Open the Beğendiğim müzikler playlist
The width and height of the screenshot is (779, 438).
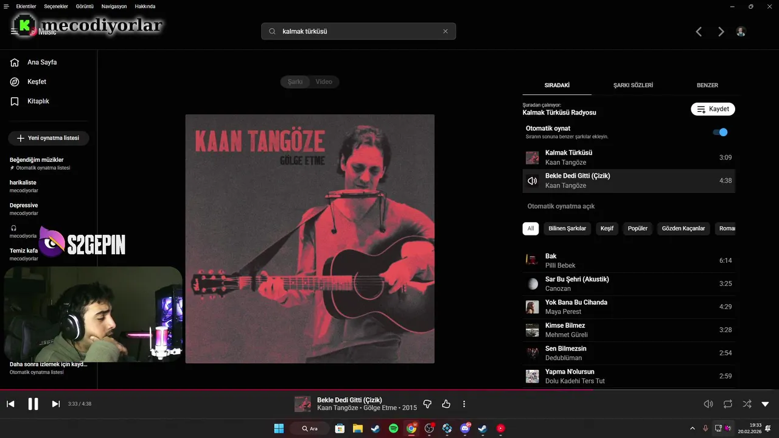49,163
